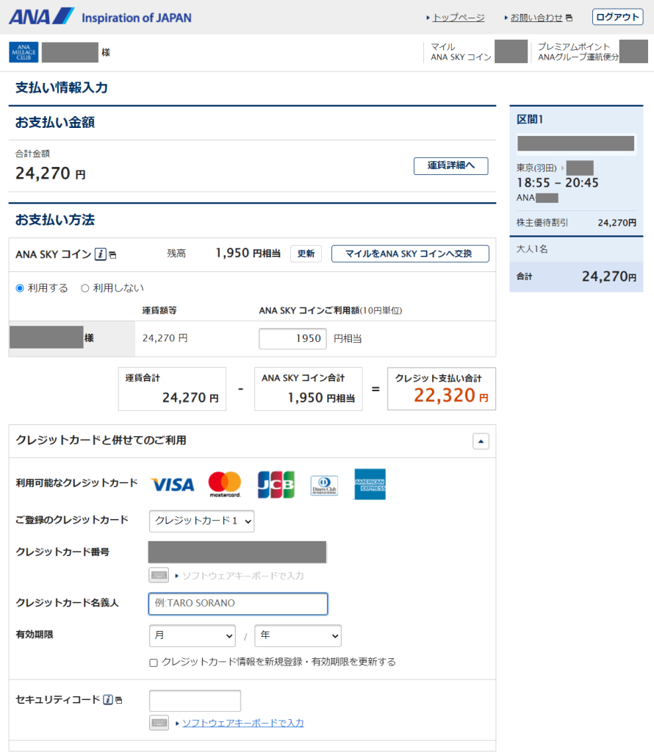654x753 pixels.
Task: Check the クレジットカード情報を新規登録 checkbox
Action: (154, 663)
